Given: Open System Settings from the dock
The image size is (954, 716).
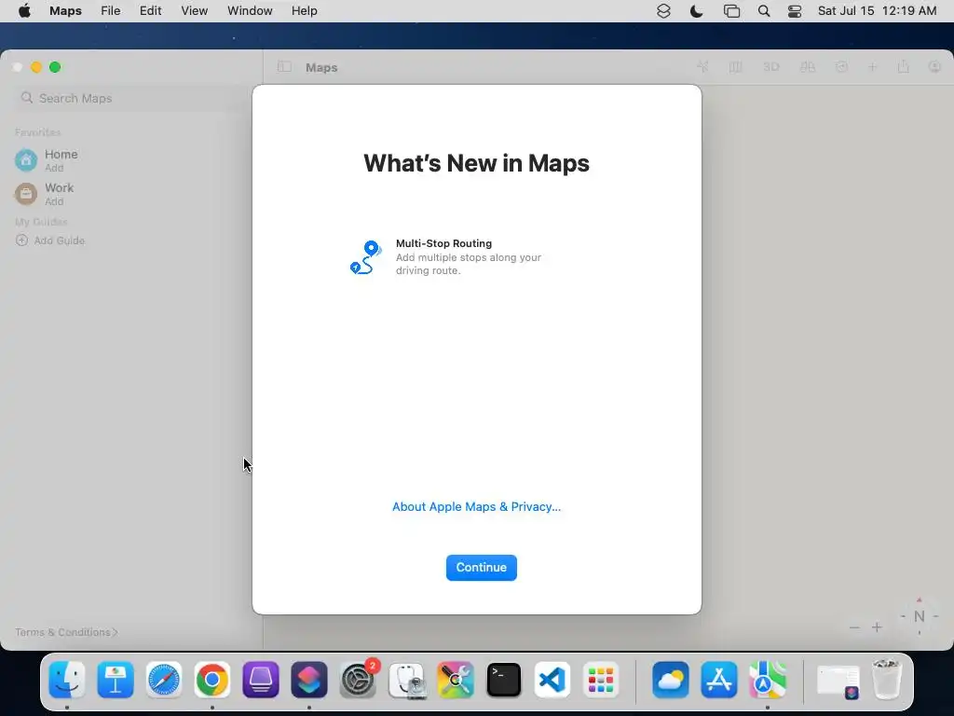Looking at the screenshot, I should pos(358,680).
